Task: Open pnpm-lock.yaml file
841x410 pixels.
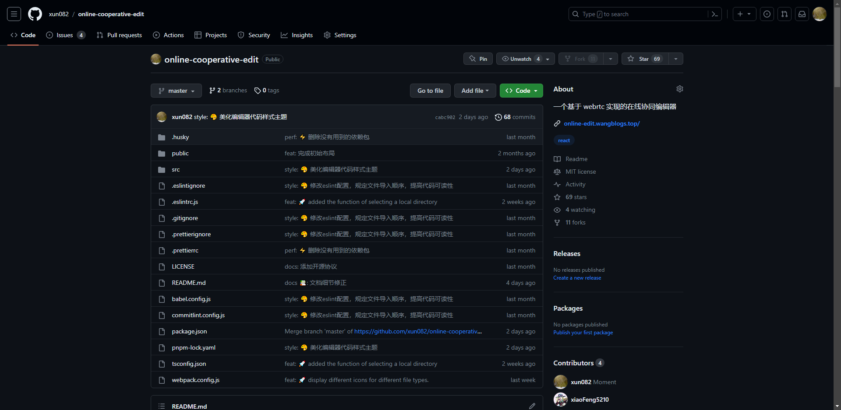Action: coord(194,347)
